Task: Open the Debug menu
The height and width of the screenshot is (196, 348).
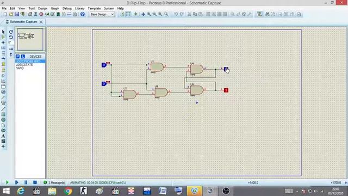Action: click(67, 9)
